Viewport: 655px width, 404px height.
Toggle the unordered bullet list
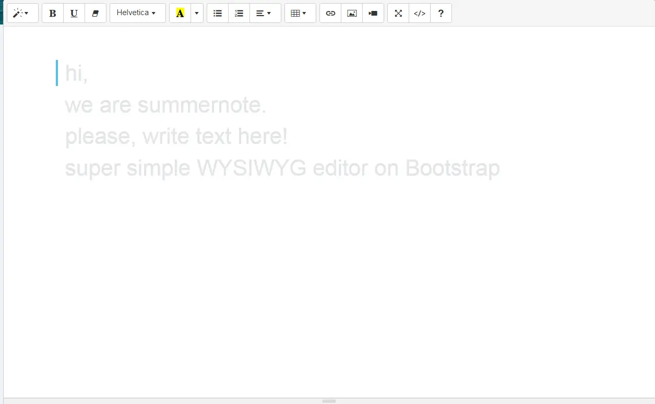(218, 14)
